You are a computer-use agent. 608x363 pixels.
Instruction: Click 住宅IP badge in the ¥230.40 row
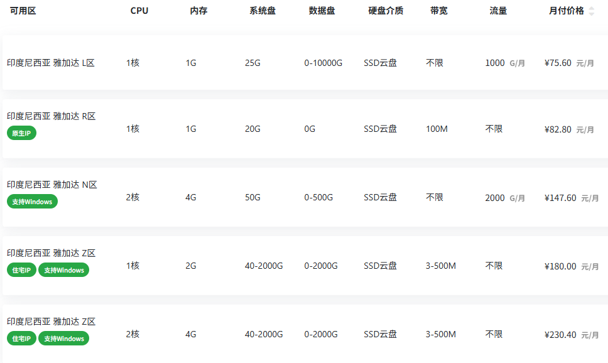click(x=21, y=339)
